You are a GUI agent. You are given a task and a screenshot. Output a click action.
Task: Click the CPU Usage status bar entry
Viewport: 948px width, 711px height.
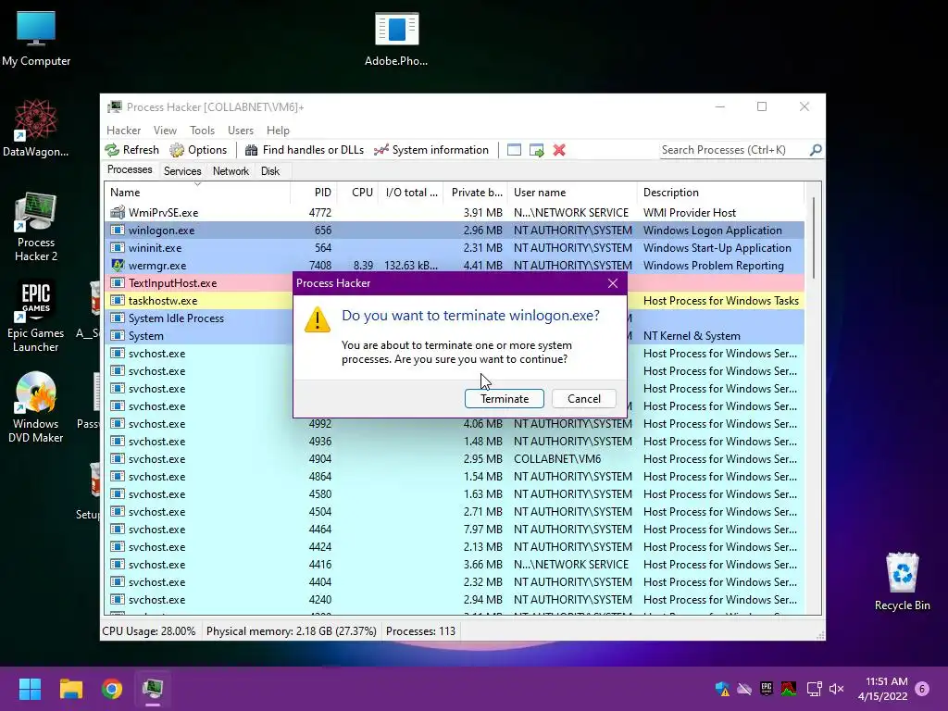[x=149, y=631]
